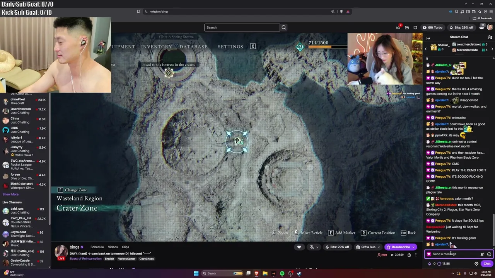Toggle notifications bell for bings
This screenshot has width=495, height=278.
click(312, 247)
